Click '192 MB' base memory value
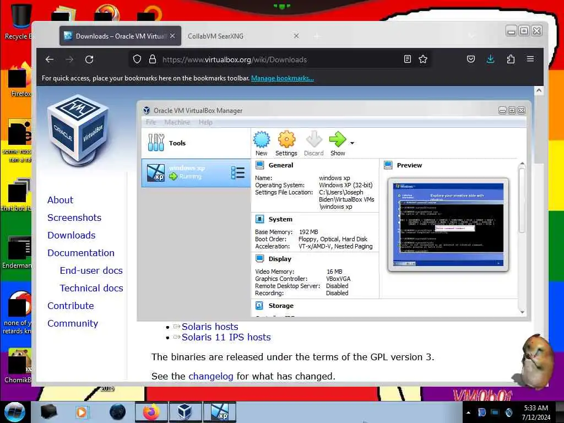Image resolution: width=564 pixels, height=423 pixels. (308, 232)
